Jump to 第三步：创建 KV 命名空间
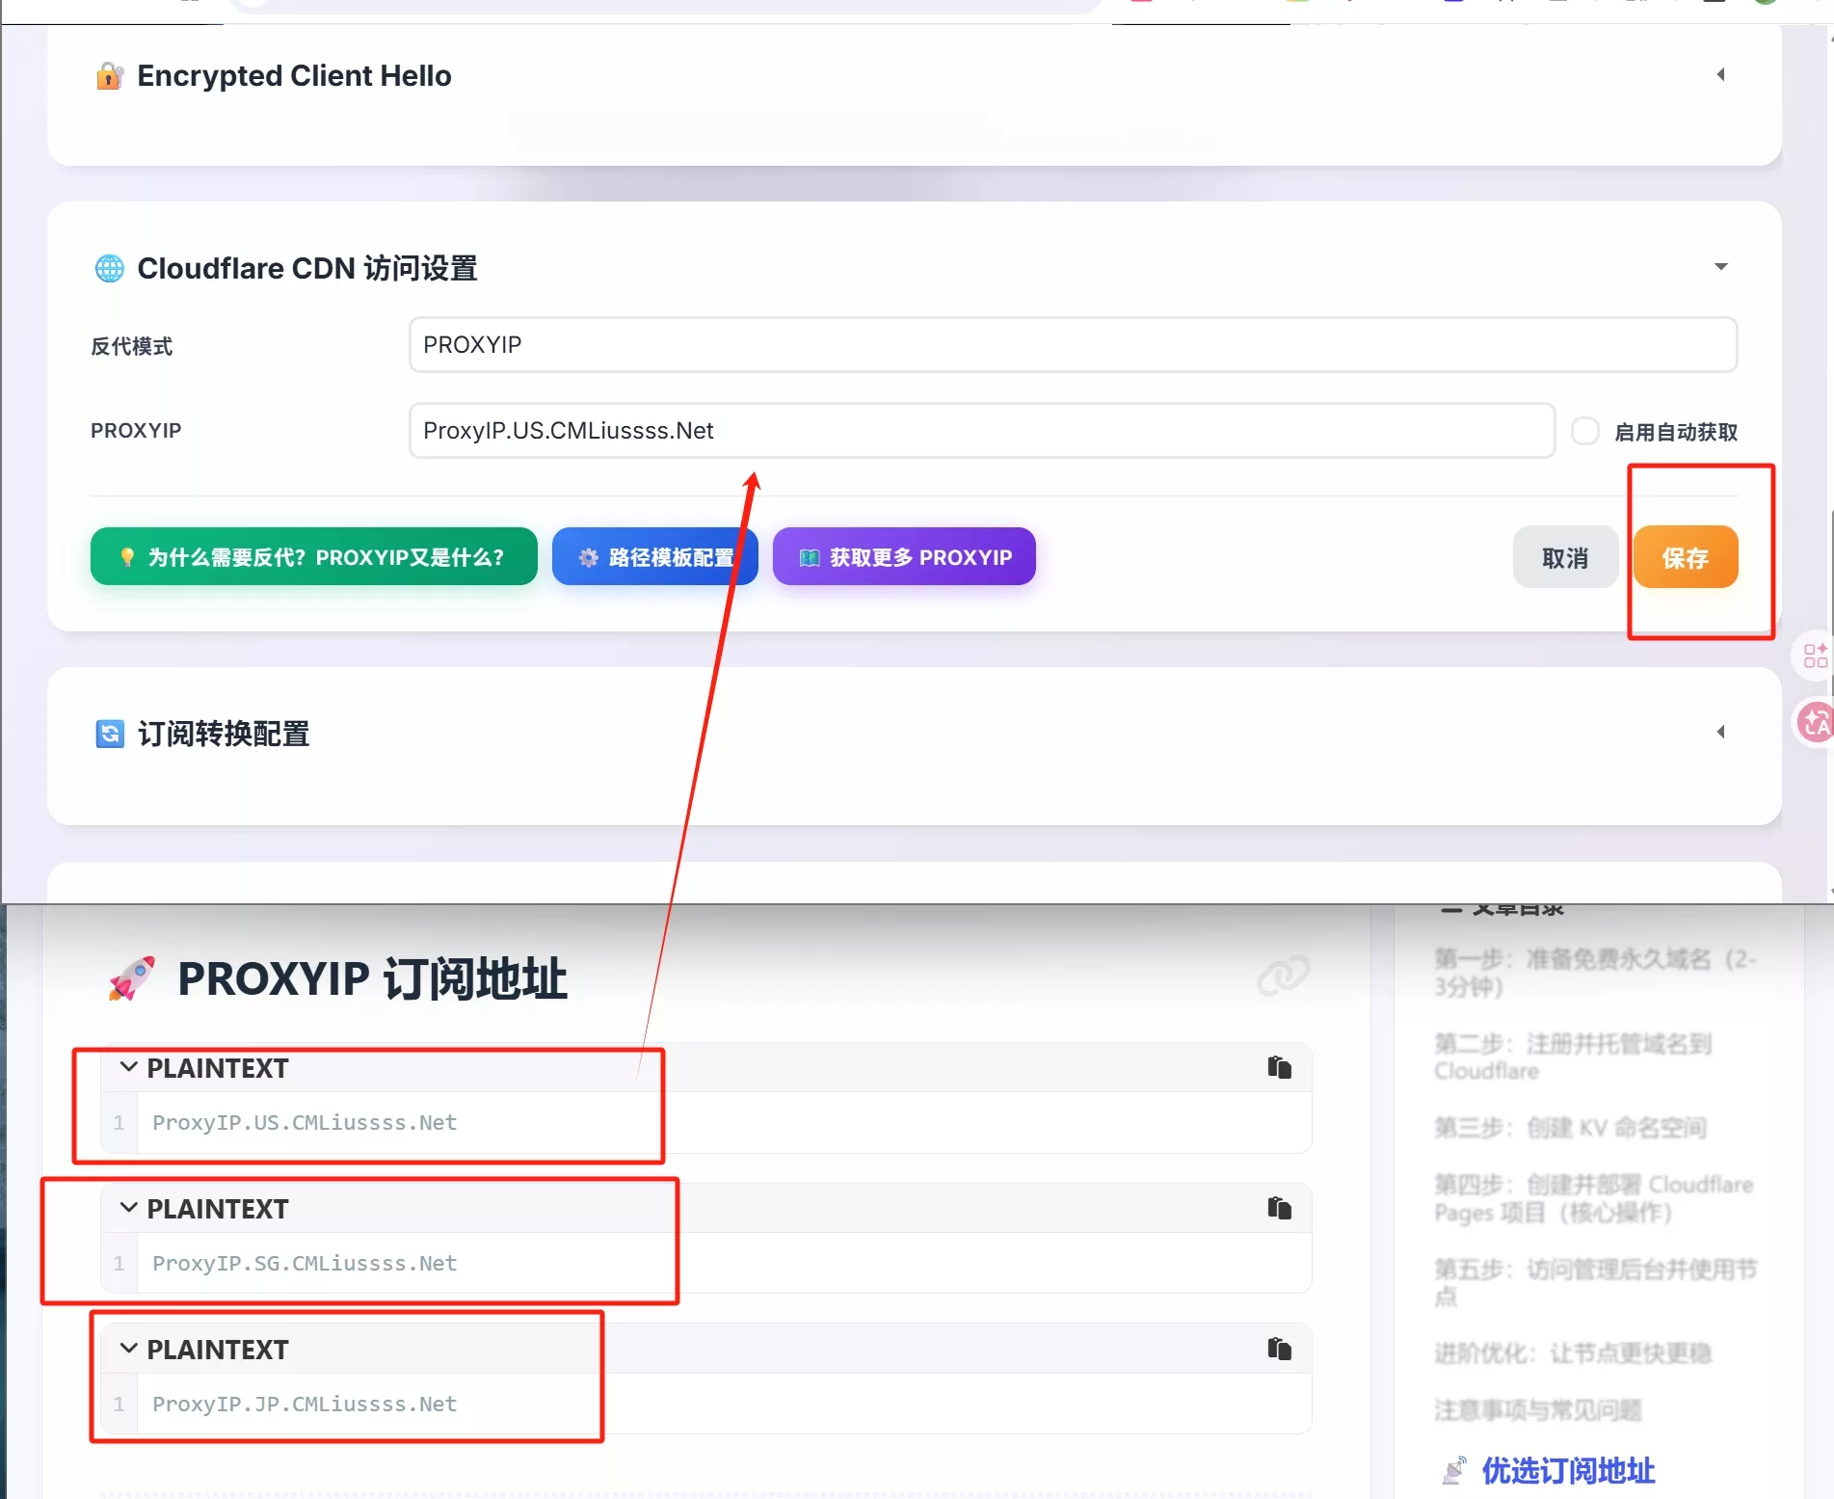The width and height of the screenshot is (1834, 1499). point(1570,1128)
